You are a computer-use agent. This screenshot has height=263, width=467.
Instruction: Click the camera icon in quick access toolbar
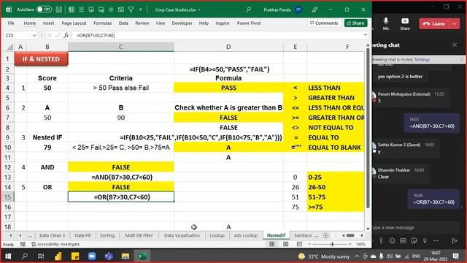[121, 9]
